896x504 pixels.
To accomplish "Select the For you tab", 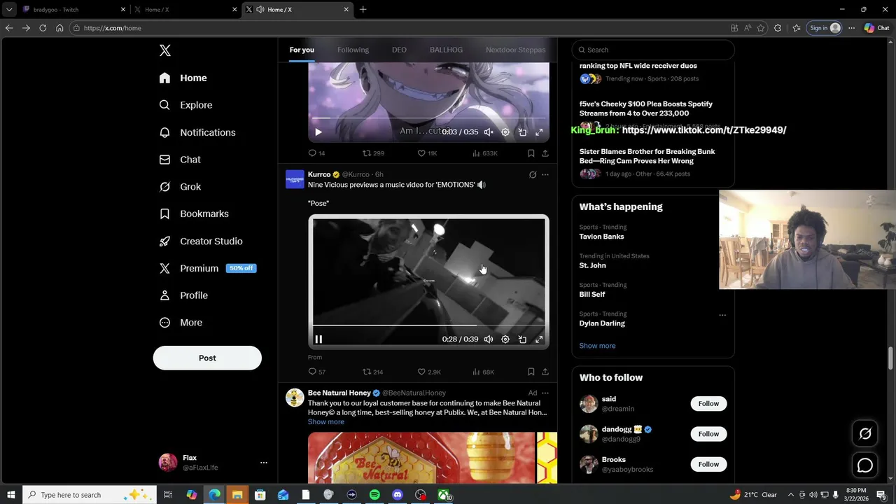I will [302, 50].
